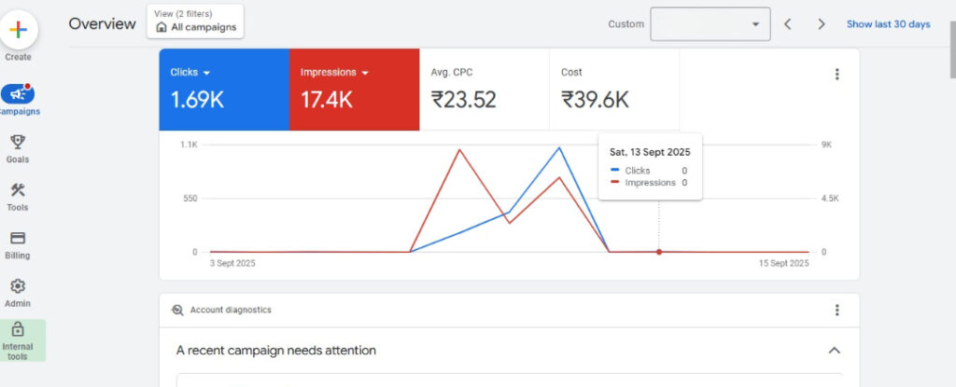Open the Custom date range dropdown

[710, 24]
